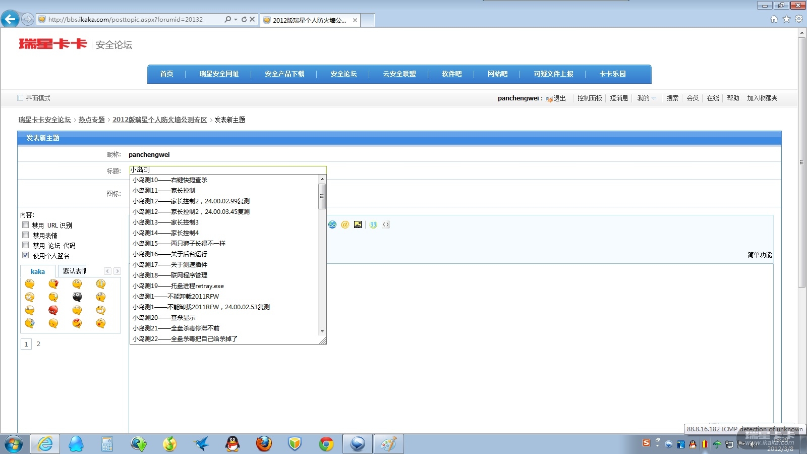Open favorites with the star icon
Image resolution: width=807 pixels, height=454 pixels.
click(786, 19)
